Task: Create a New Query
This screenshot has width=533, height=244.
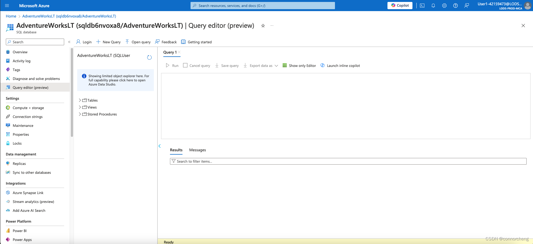Action: (108, 42)
